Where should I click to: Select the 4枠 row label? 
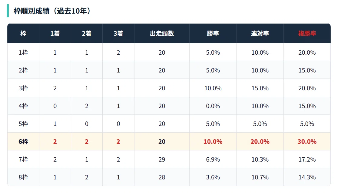(23, 106)
